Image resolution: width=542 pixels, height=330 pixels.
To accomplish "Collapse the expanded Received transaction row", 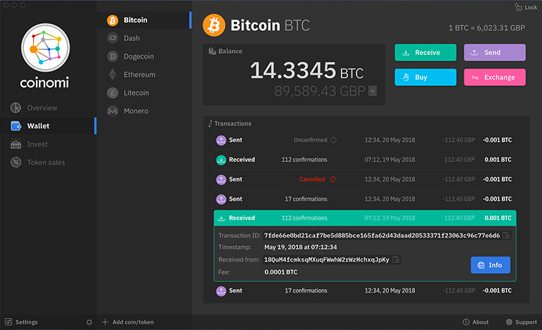I will pyautogui.click(x=365, y=218).
